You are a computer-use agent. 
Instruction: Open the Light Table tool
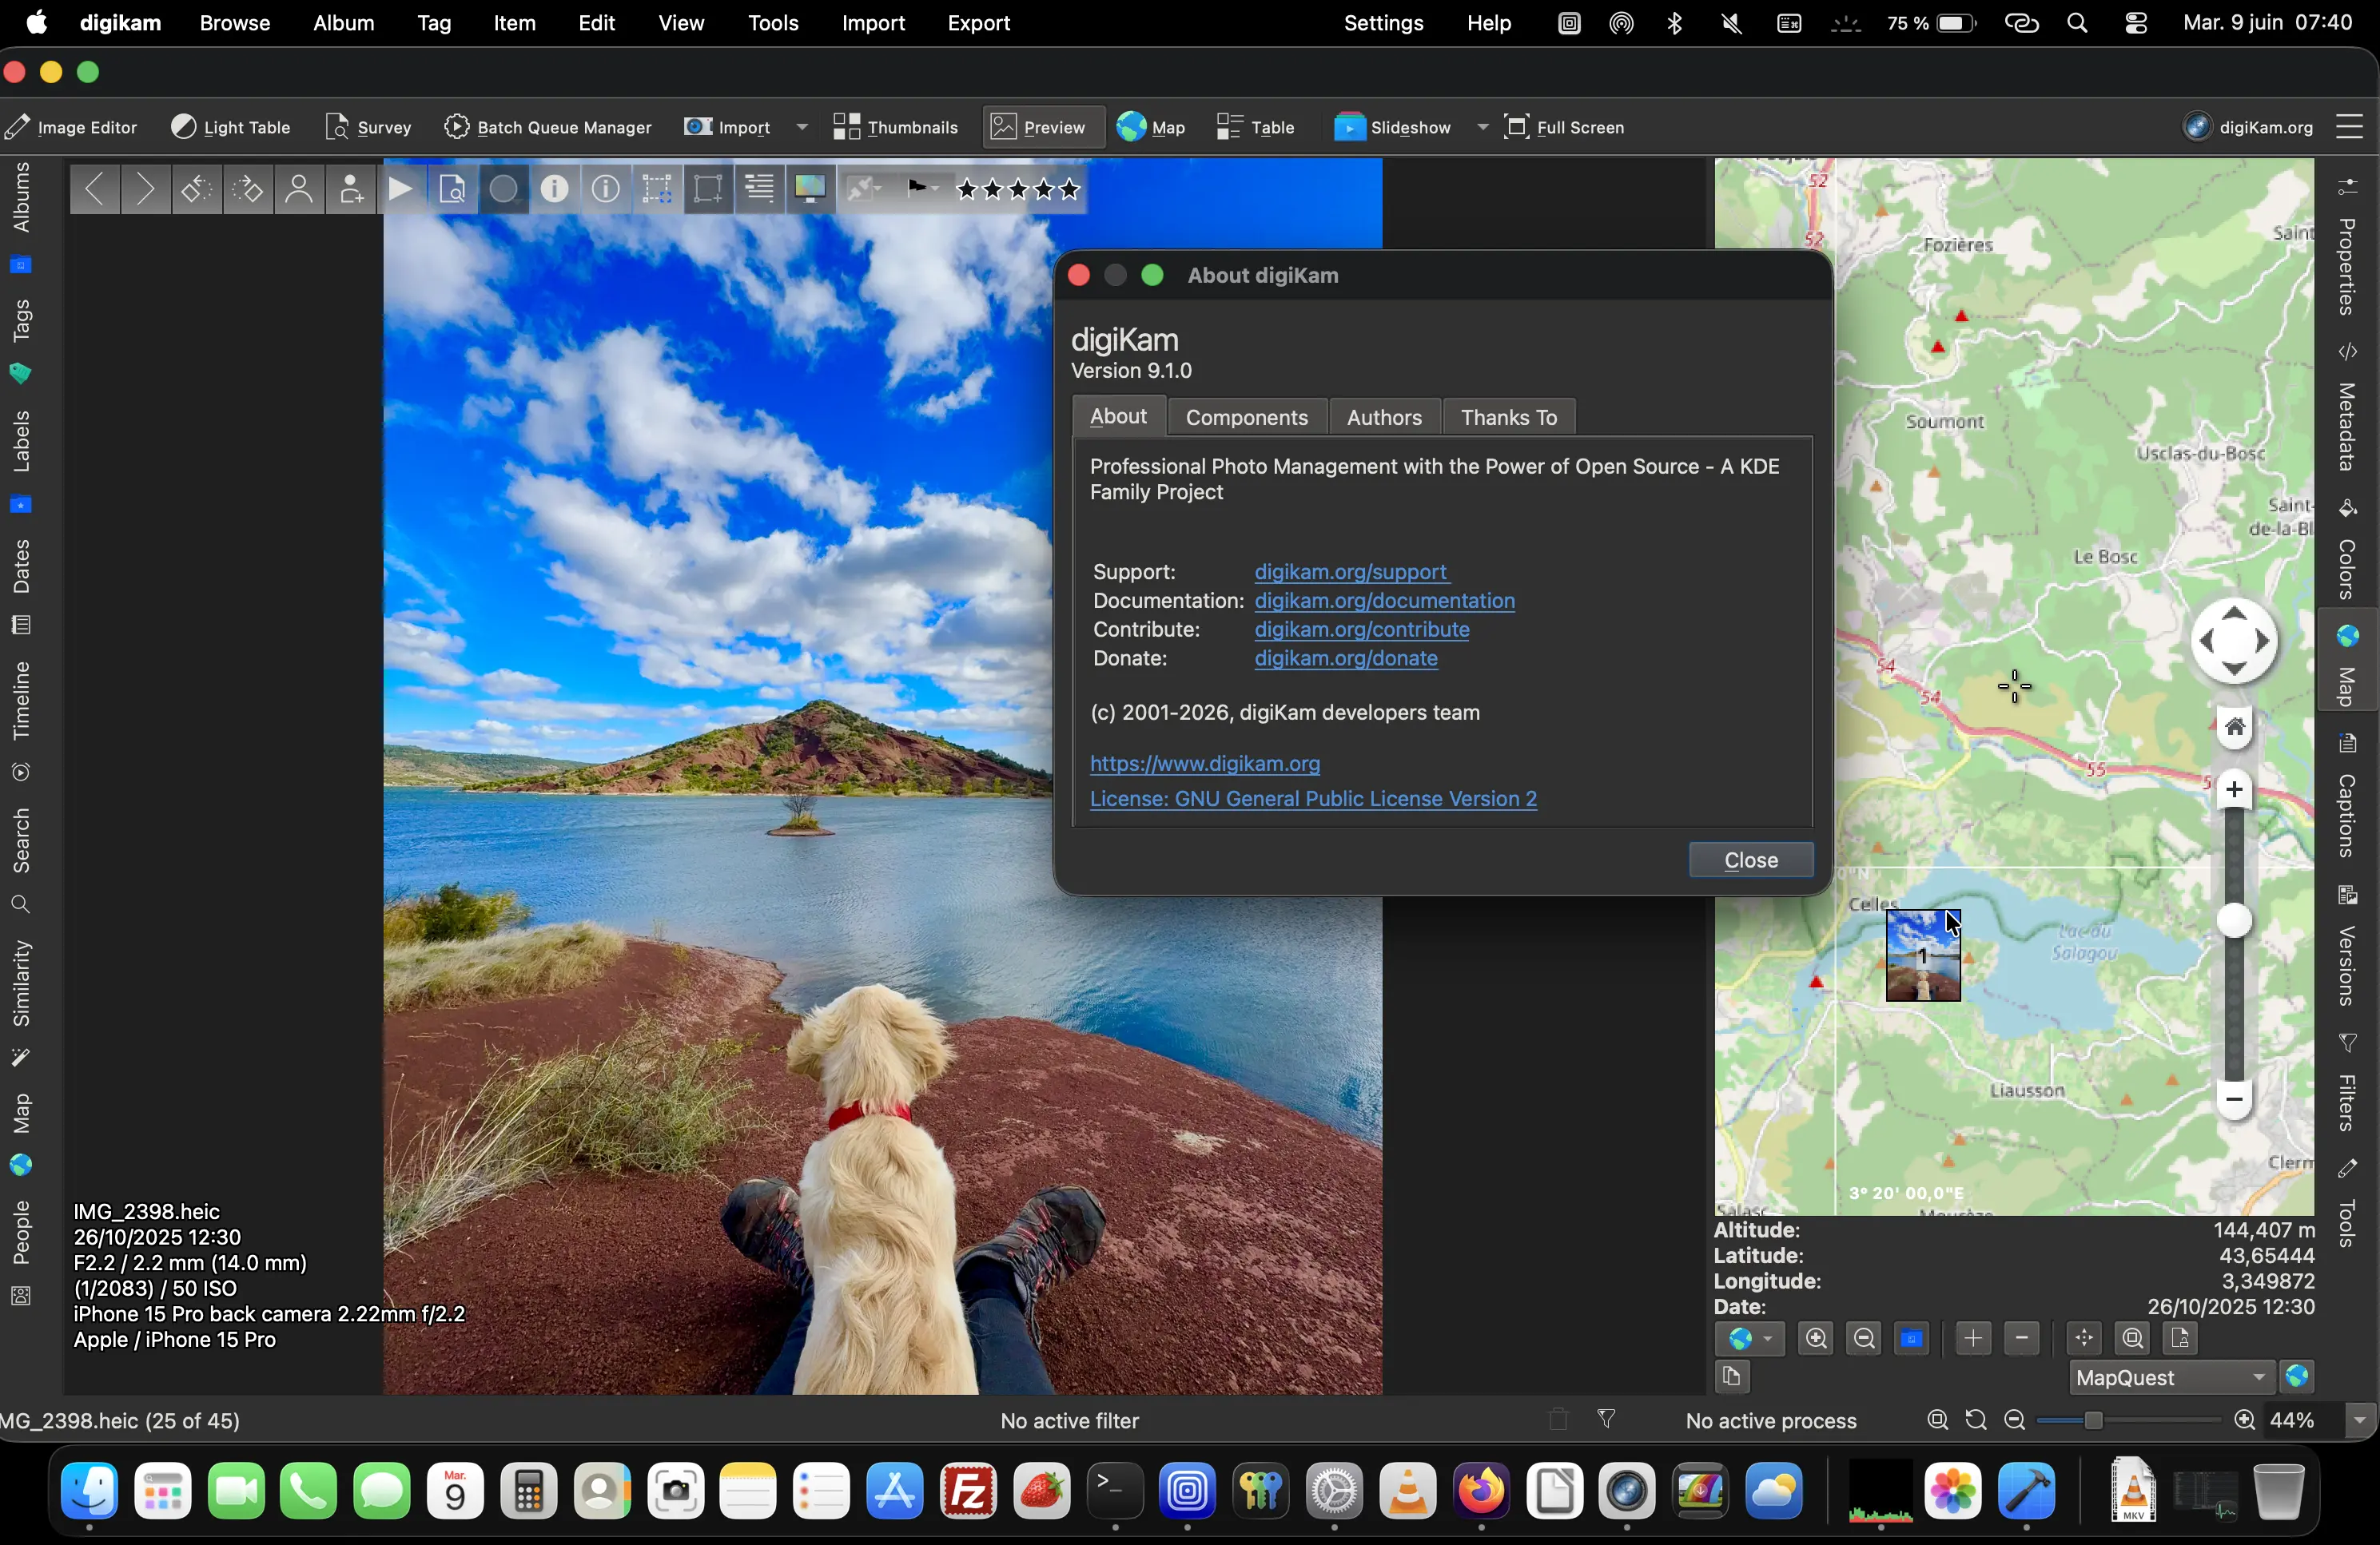pos(231,127)
